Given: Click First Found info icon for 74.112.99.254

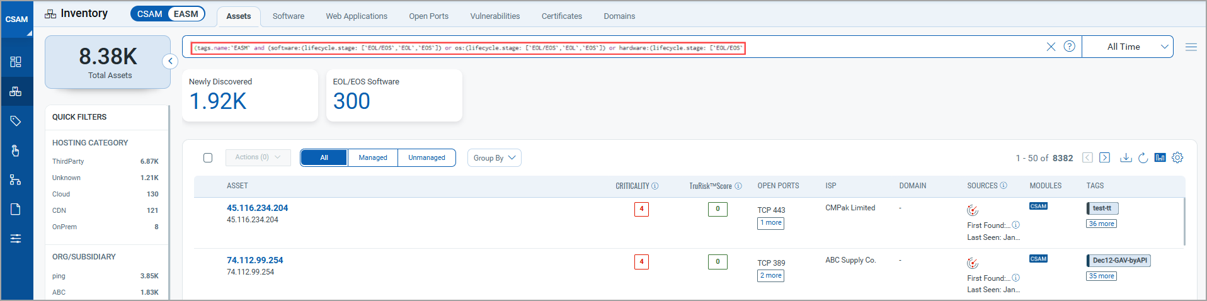Looking at the screenshot, I should click(x=1015, y=278).
